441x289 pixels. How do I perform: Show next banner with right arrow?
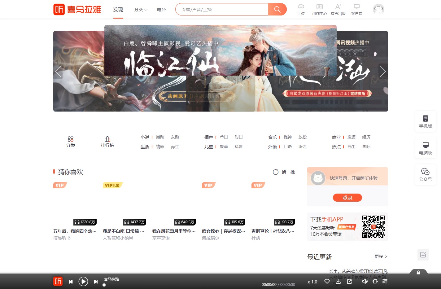383,71
